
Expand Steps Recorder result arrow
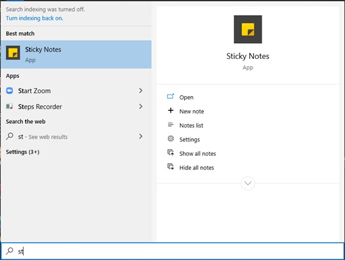coord(140,107)
